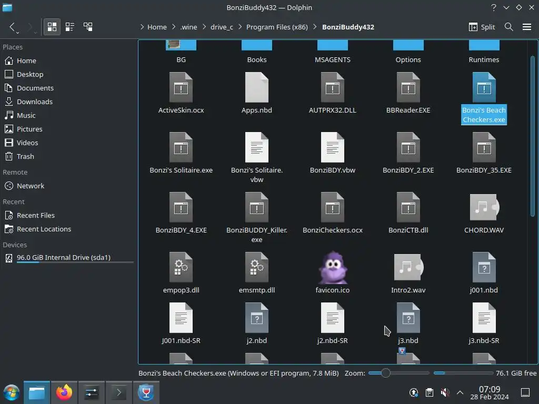539x404 pixels.
Task: Switch to Details tree view mode
Action: click(88, 27)
